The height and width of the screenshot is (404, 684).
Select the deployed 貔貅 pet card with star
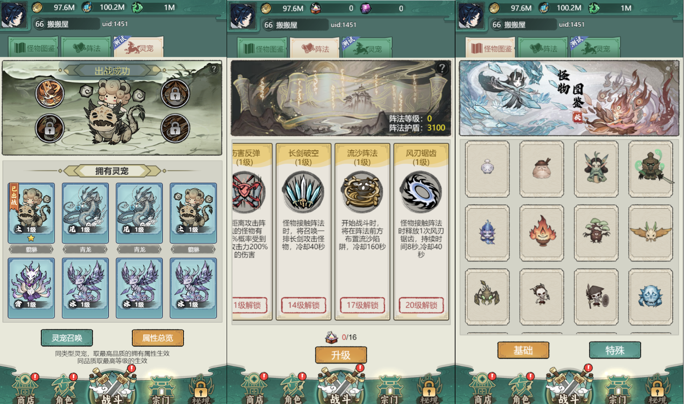(x=31, y=213)
